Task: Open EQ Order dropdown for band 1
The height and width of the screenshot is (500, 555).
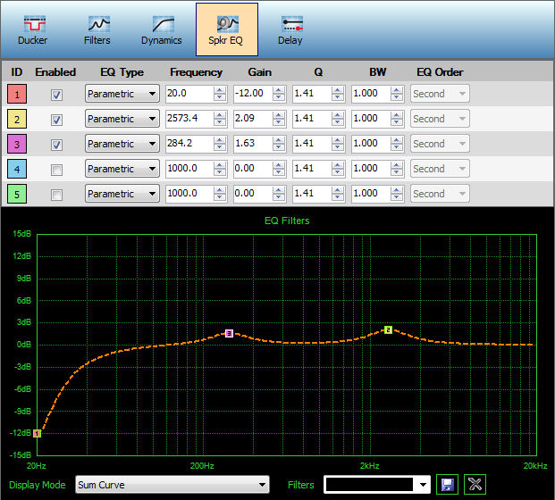Action: (x=440, y=94)
